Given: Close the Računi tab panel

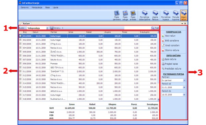Looking at the screenshot, I should (x=185, y=23).
